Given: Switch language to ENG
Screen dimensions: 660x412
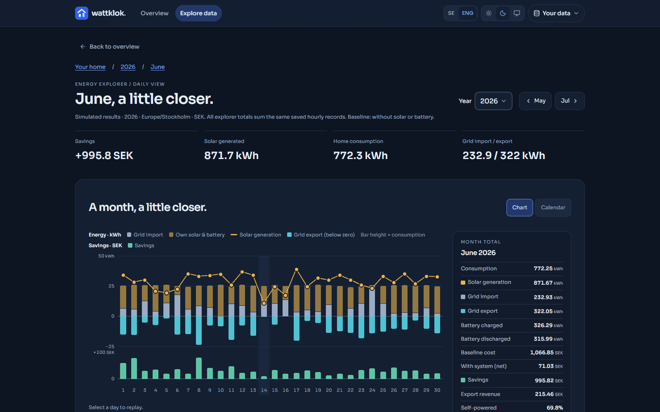Looking at the screenshot, I should click(x=467, y=13).
